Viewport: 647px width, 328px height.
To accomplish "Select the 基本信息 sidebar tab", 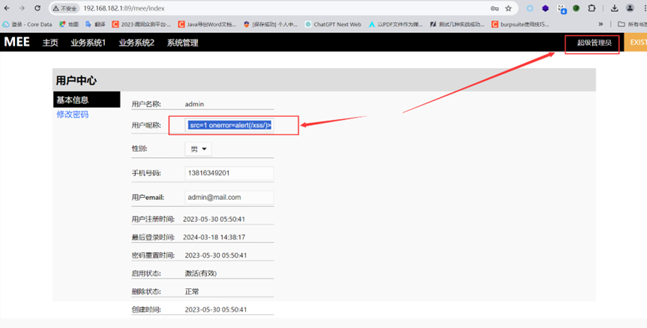I will tap(73, 100).
